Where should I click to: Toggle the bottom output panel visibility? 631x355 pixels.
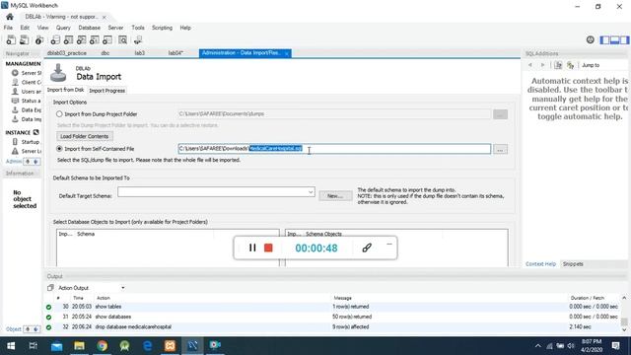click(614, 39)
